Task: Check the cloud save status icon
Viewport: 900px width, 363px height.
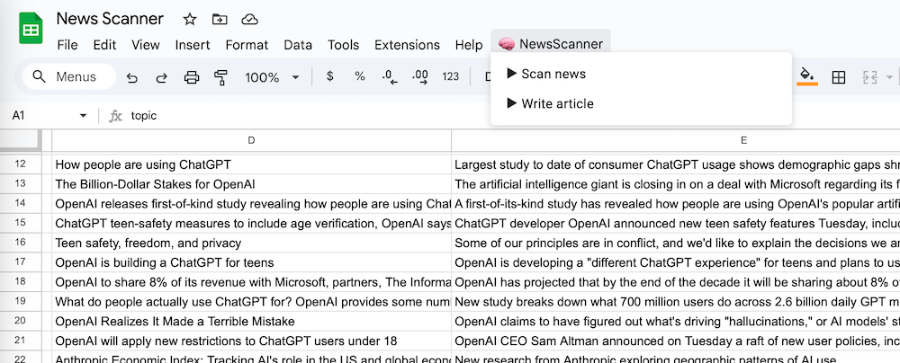Action: 250,19
